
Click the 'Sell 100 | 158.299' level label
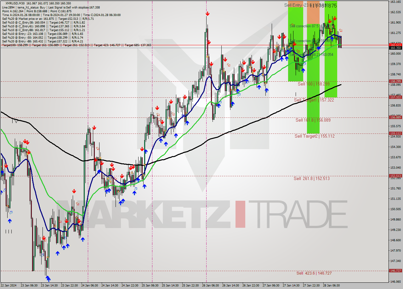coord(314,84)
